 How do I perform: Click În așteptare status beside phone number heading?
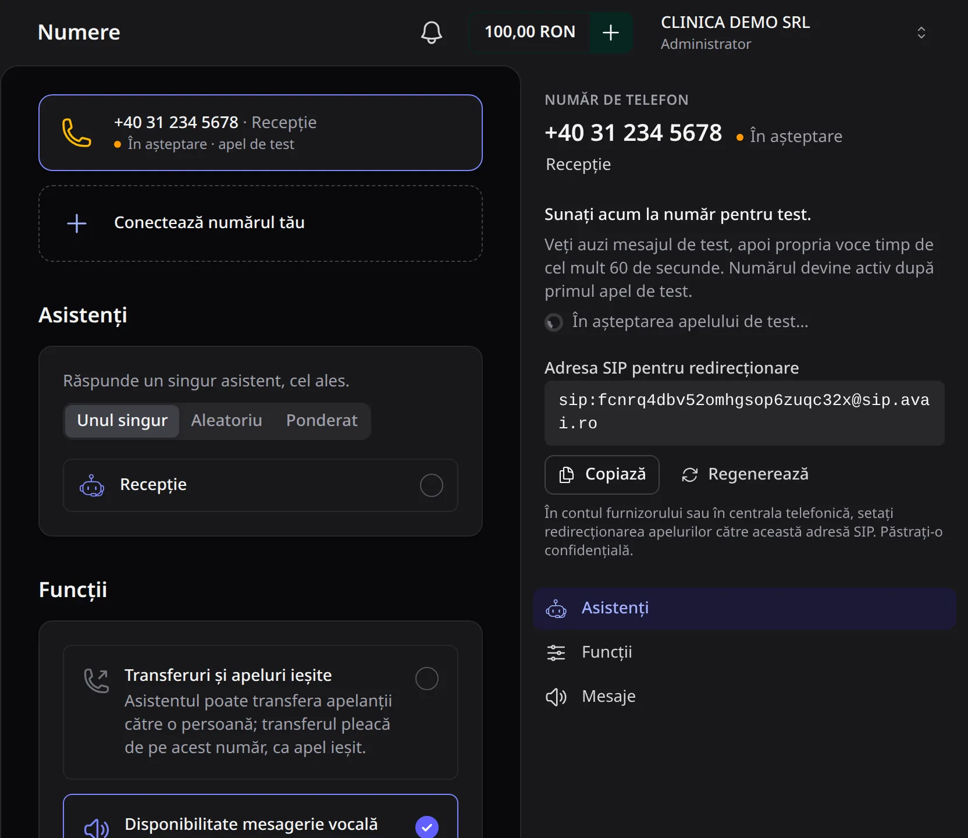click(789, 137)
